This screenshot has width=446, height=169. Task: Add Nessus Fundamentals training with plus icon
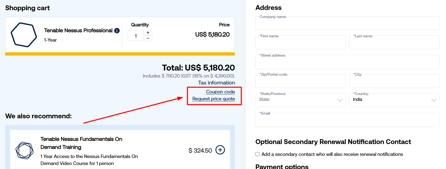pos(220,150)
